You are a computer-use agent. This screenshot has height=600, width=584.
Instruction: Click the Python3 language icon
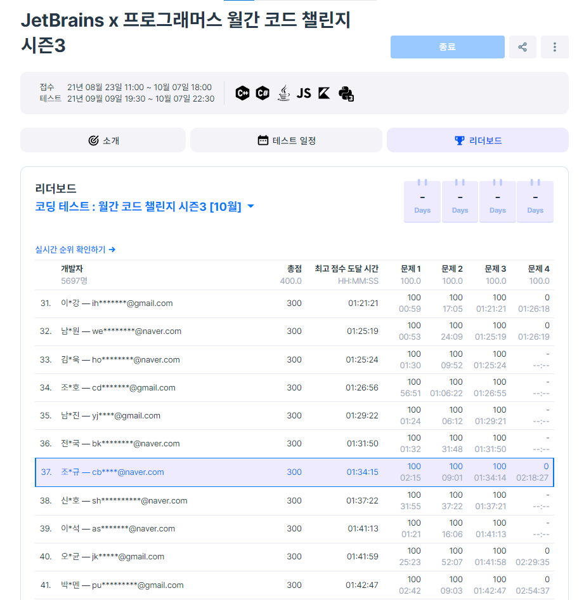pos(346,93)
